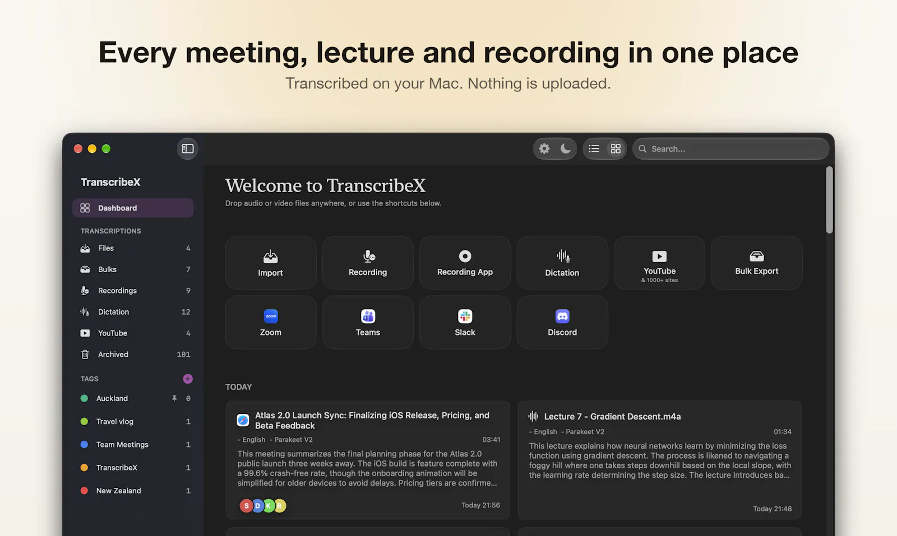Select the Auckland tag
Viewport: 897px width, 536px height.
click(x=133, y=398)
